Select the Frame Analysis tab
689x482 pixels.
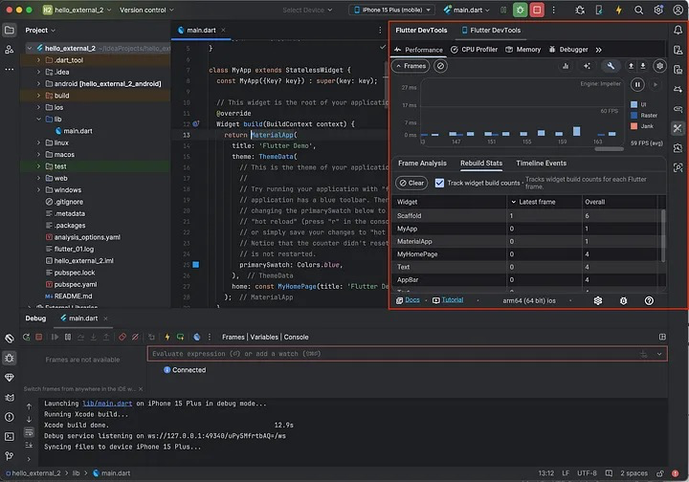click(x=422, y=164)
